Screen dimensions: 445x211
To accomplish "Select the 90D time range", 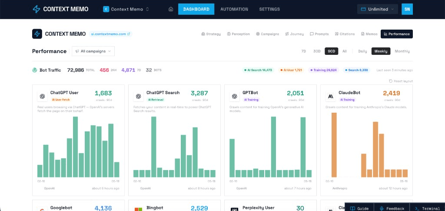I will 331,51.
